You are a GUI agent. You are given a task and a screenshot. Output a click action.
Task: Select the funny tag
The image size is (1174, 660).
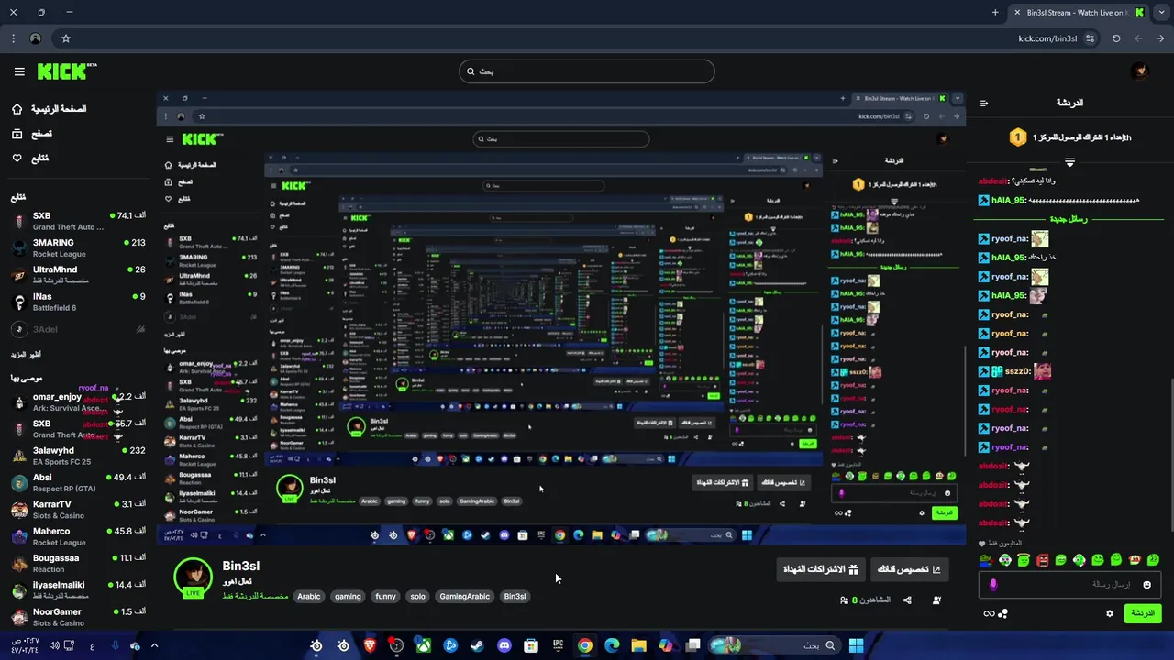pyautogui.click(x=385, y=596)
